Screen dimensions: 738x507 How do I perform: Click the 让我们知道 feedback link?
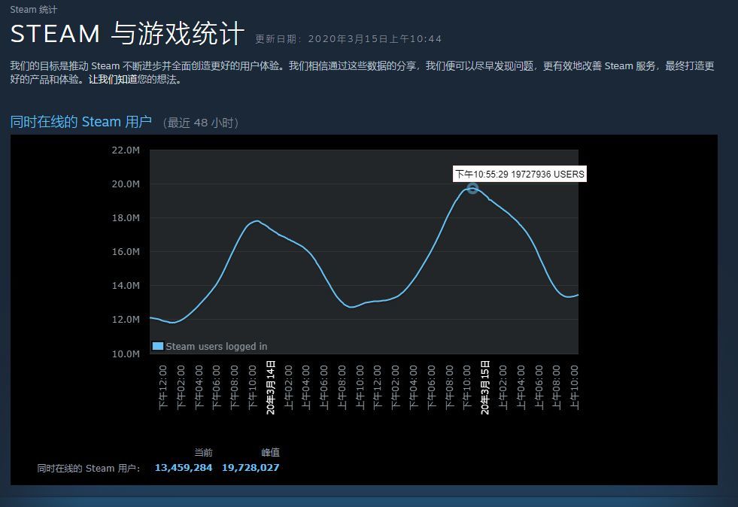[x=113, y=79]
